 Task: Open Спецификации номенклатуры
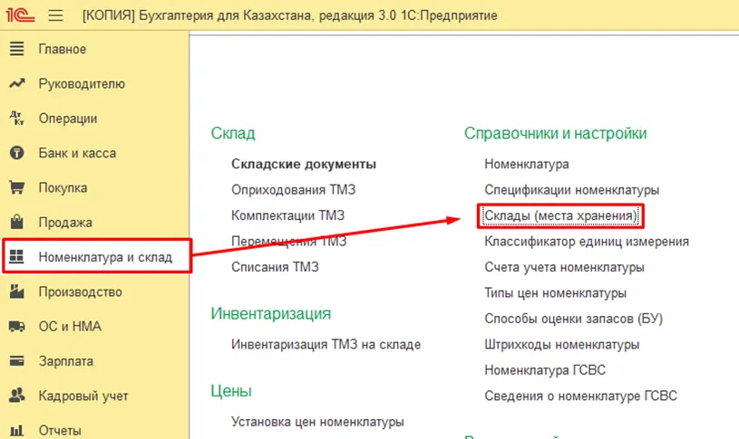tap(571, 190)
